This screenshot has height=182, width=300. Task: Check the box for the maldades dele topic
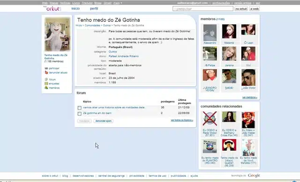[80, 108]
